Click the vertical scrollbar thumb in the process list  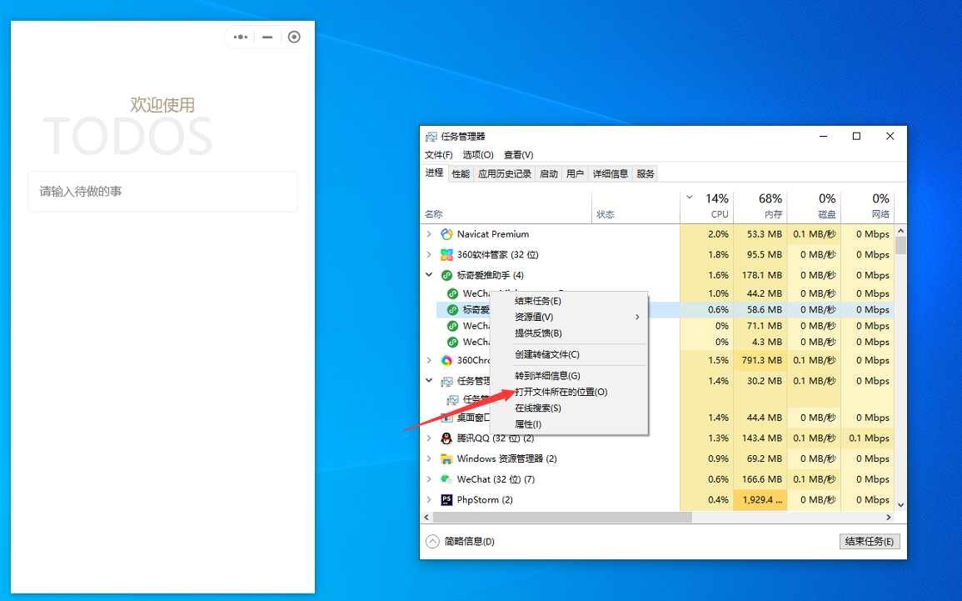900,245
